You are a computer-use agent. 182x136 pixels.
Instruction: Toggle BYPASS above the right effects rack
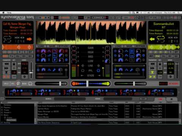coord(140,46)
